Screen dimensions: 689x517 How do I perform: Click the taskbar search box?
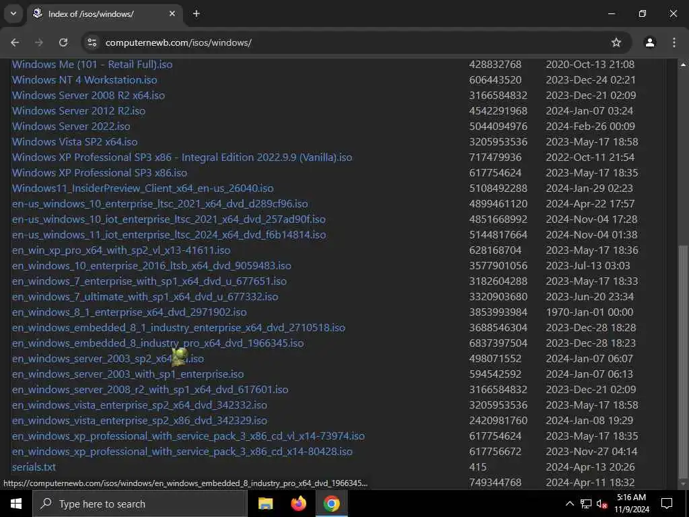tap(140, 504)
